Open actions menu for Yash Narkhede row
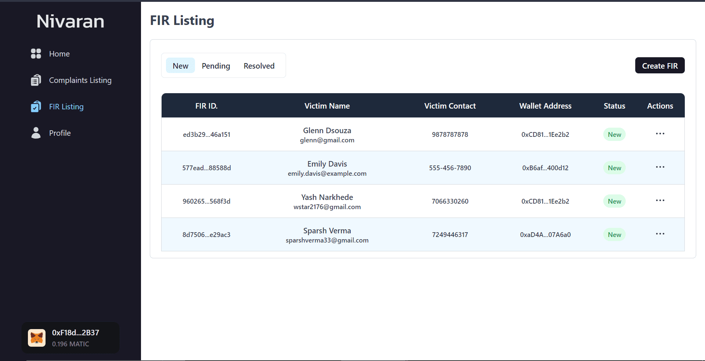The width and height of the screenshot is (705, 361). 660,201
